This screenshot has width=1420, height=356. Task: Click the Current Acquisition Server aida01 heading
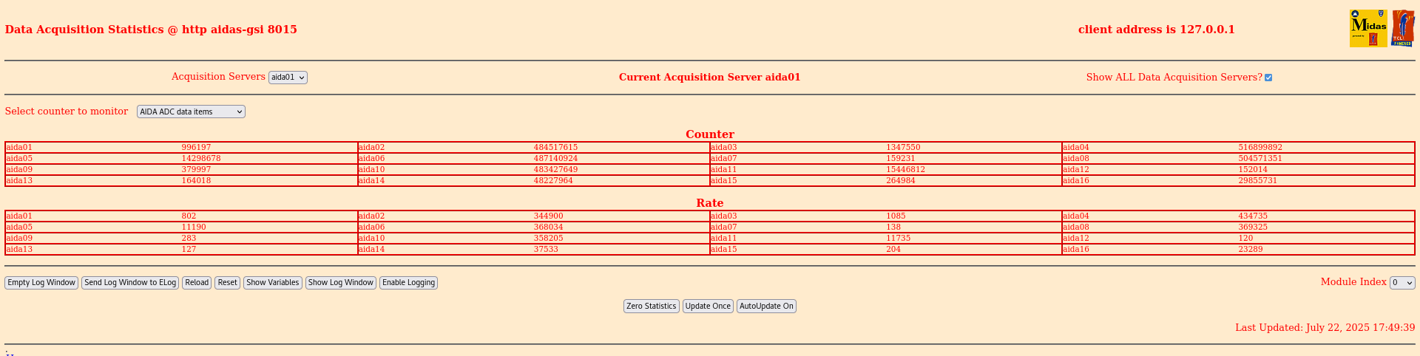[710, 78]
